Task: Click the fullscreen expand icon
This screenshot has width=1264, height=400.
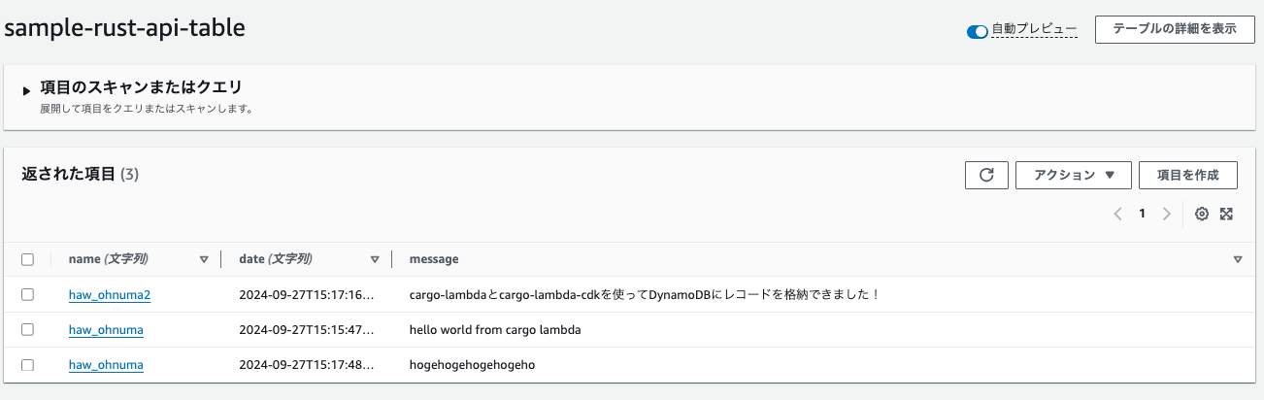Action: coord(1226,214)
